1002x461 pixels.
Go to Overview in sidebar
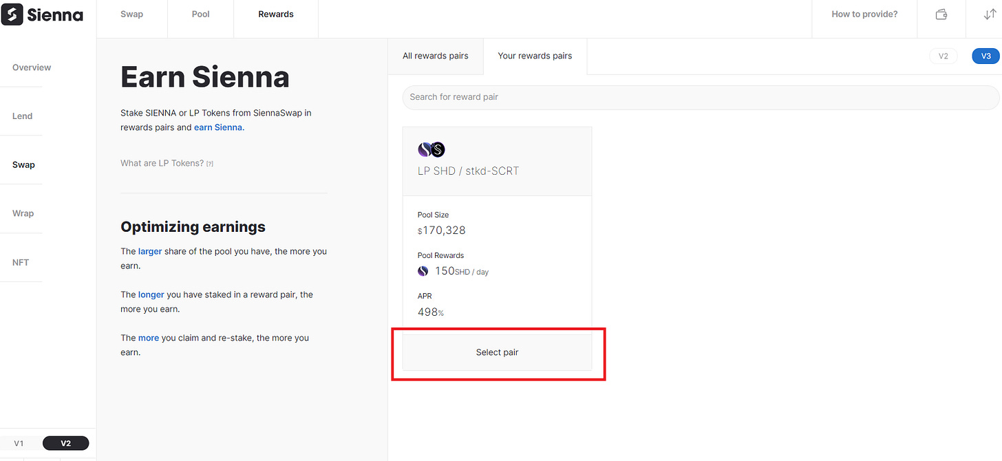(32, 67)
